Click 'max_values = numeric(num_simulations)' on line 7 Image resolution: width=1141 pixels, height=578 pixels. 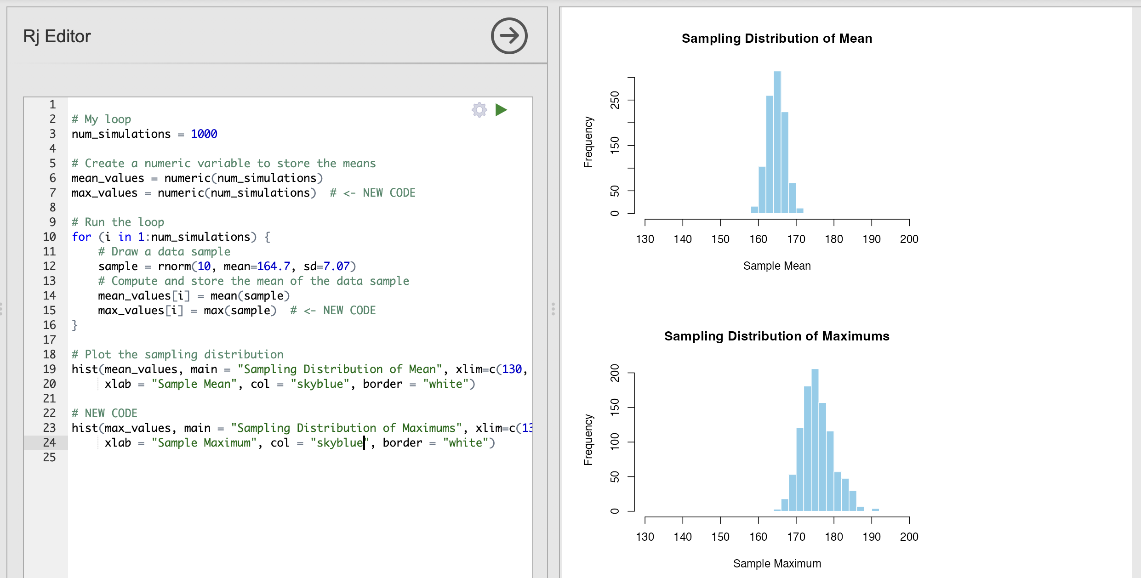(194, 193)
